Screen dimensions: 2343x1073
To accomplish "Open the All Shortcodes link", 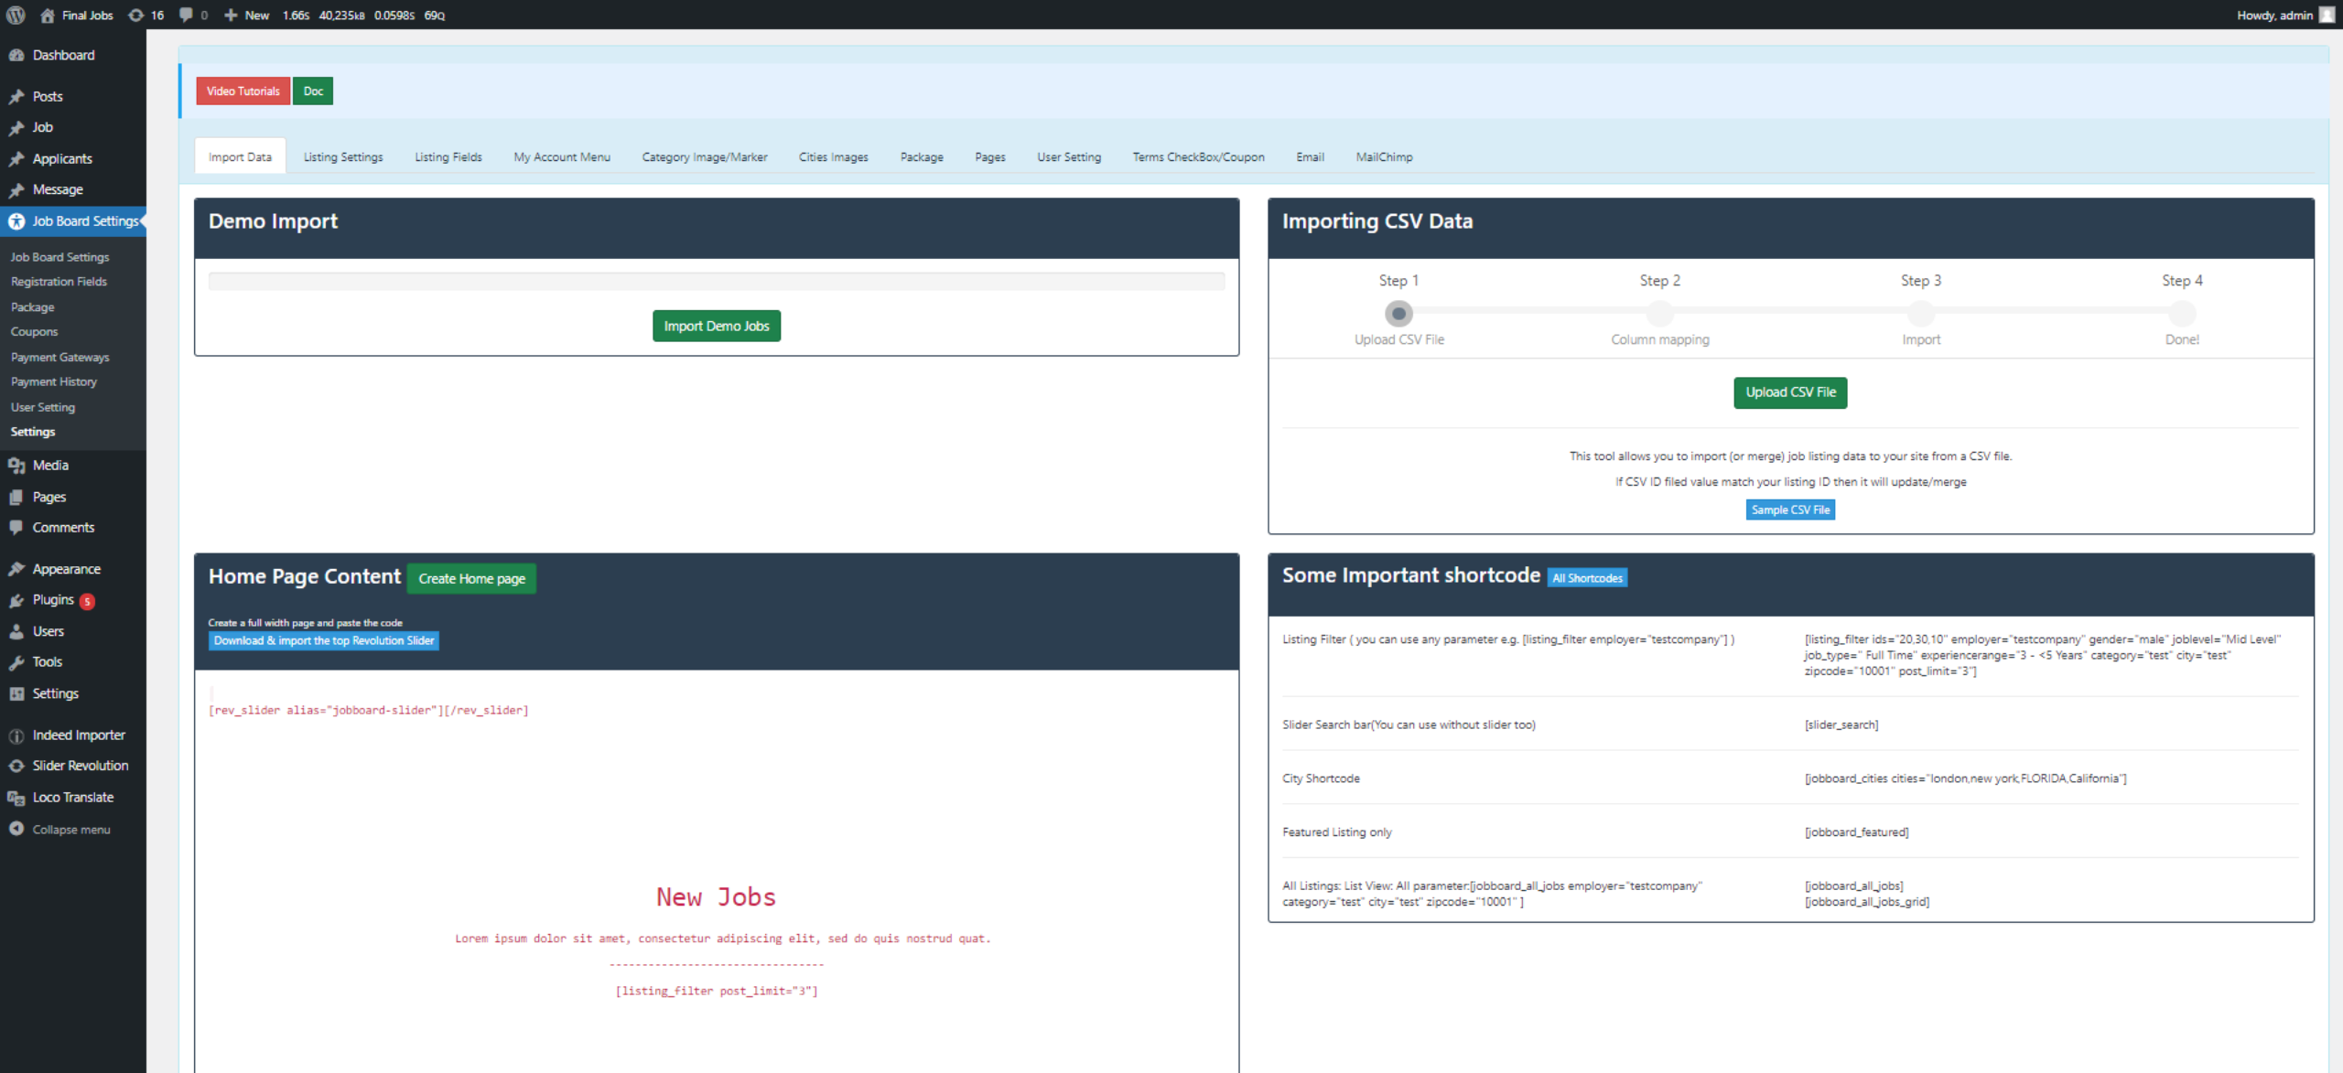I will [1587, 578].
